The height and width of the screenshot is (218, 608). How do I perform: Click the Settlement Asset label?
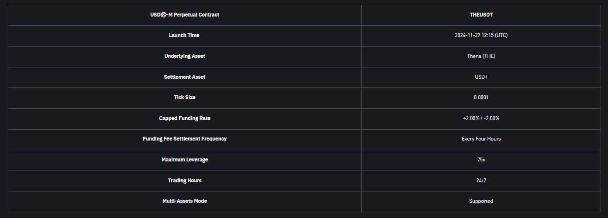pyautogui.click(x=184, y=77)
